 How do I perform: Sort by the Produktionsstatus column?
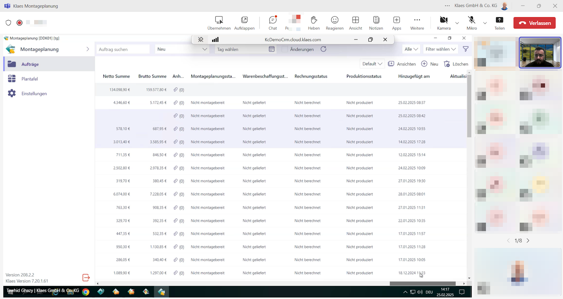click(x=364, y=76)
